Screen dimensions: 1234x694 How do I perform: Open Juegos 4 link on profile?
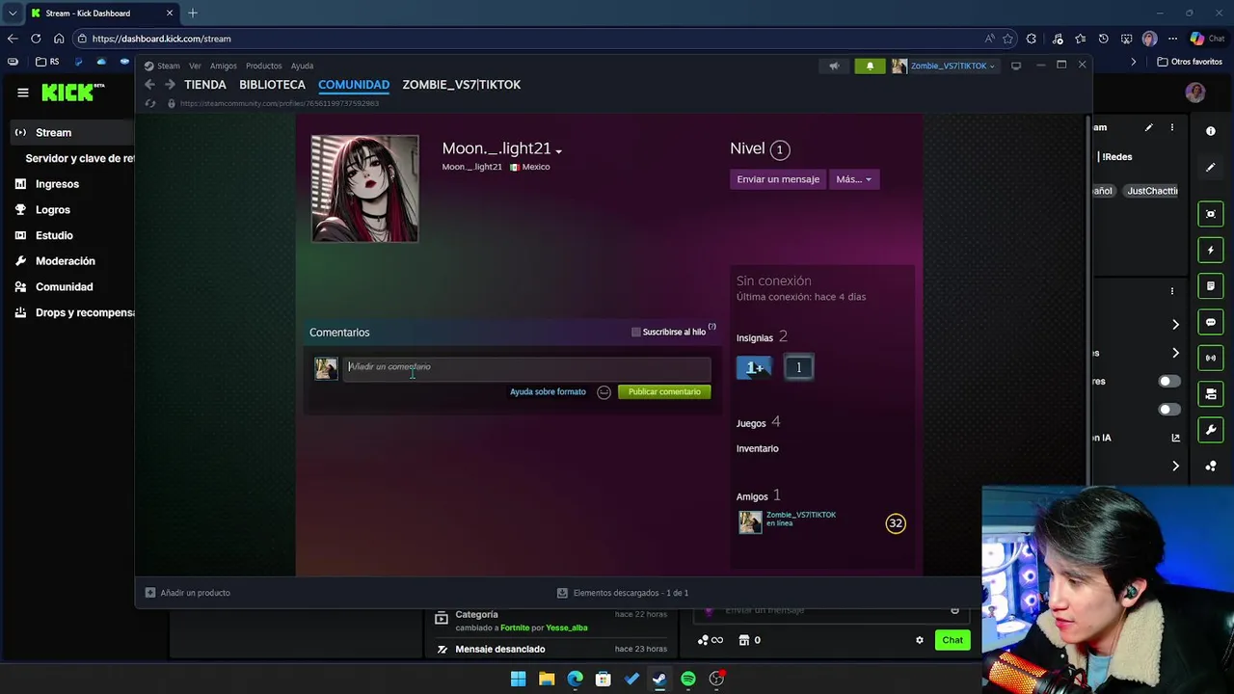759,422
